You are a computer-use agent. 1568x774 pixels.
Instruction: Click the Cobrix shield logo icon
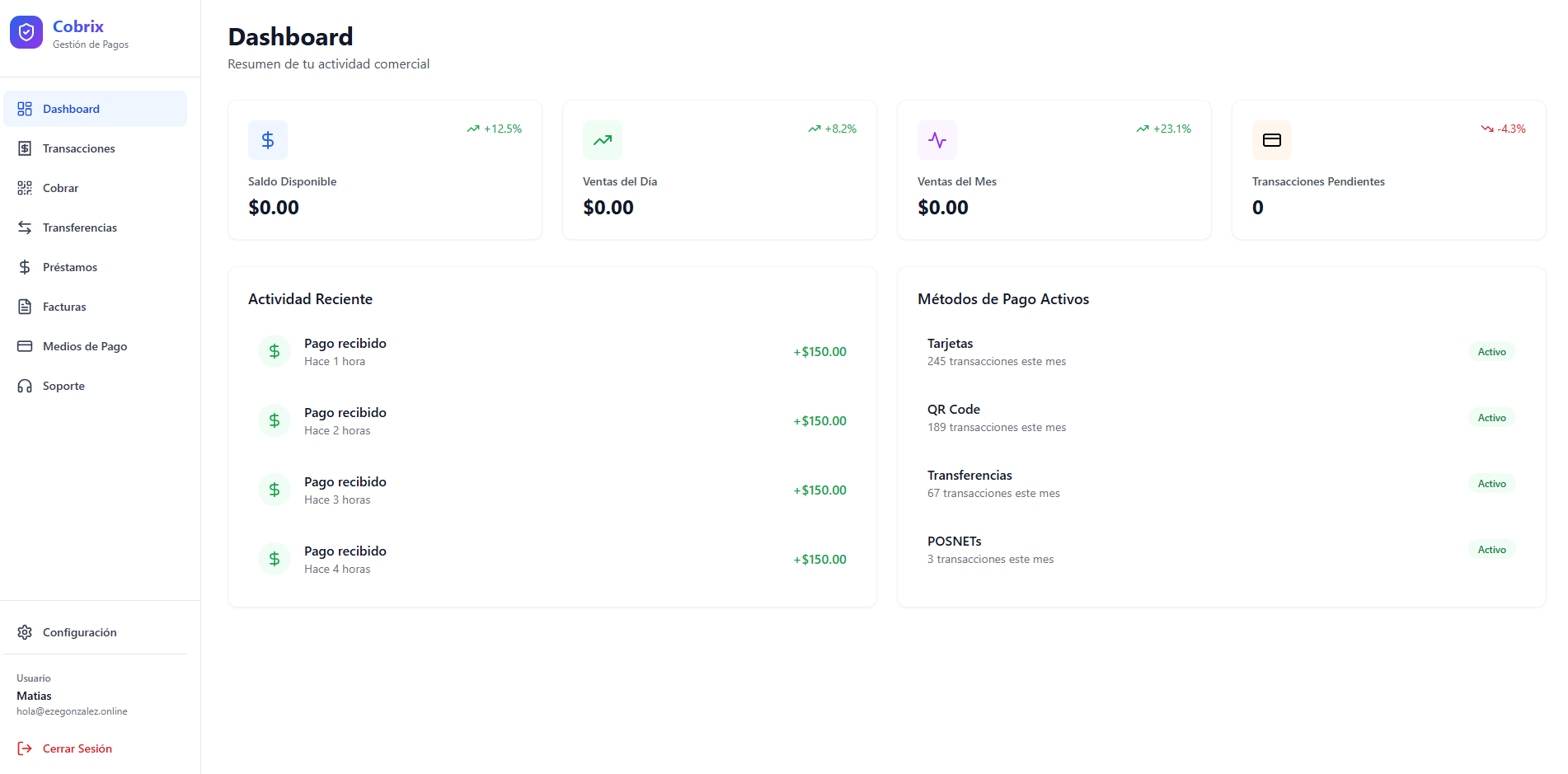(x=26, y=32)
